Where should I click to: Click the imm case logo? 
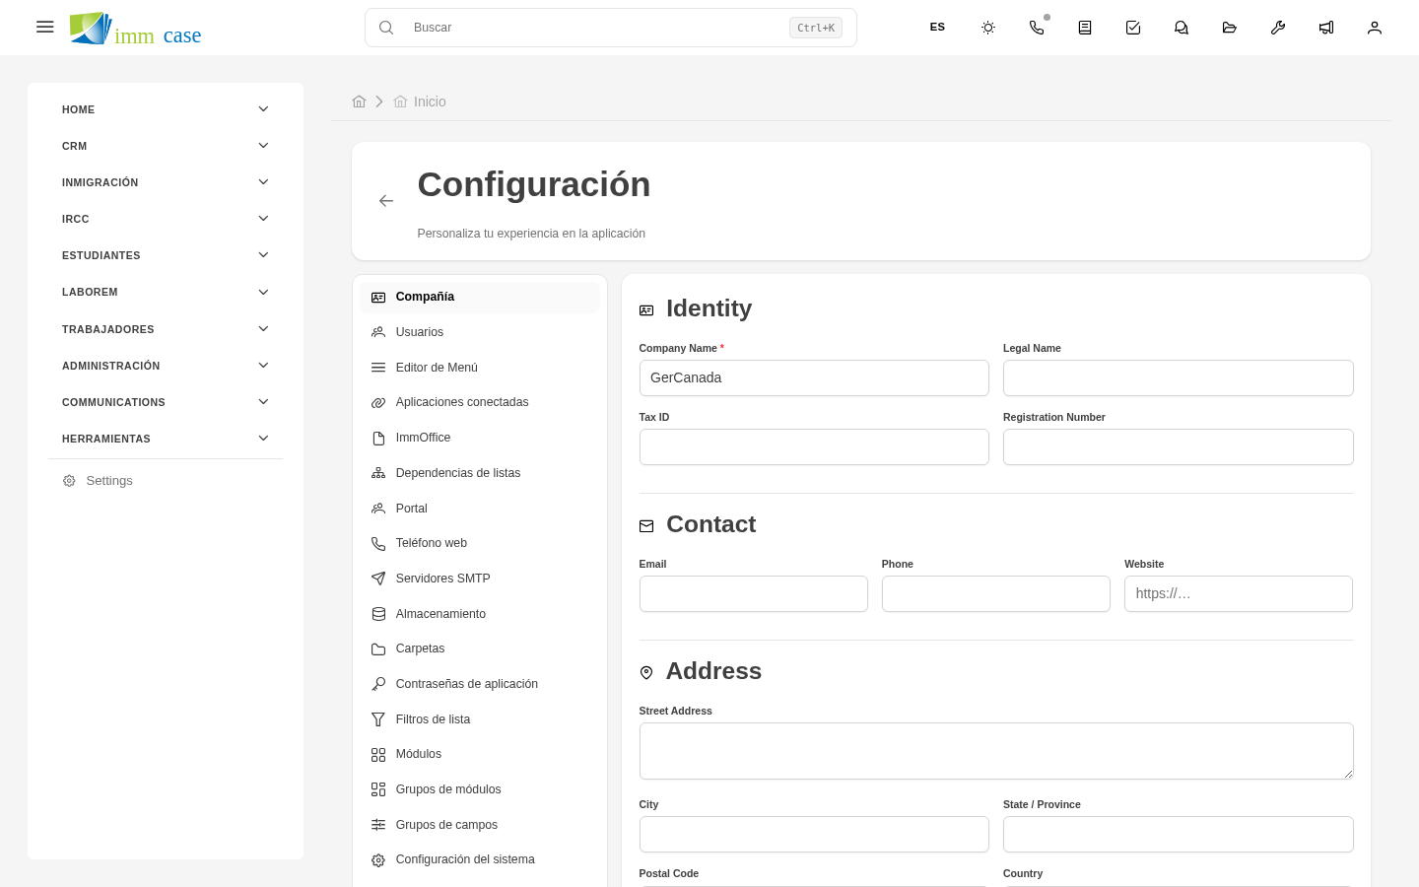click(x=135, y=29)
